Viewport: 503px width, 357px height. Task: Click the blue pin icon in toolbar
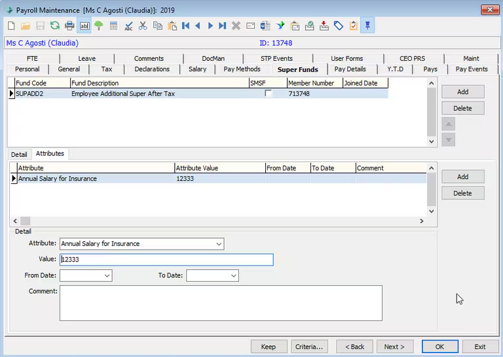[x=368, y=25]
